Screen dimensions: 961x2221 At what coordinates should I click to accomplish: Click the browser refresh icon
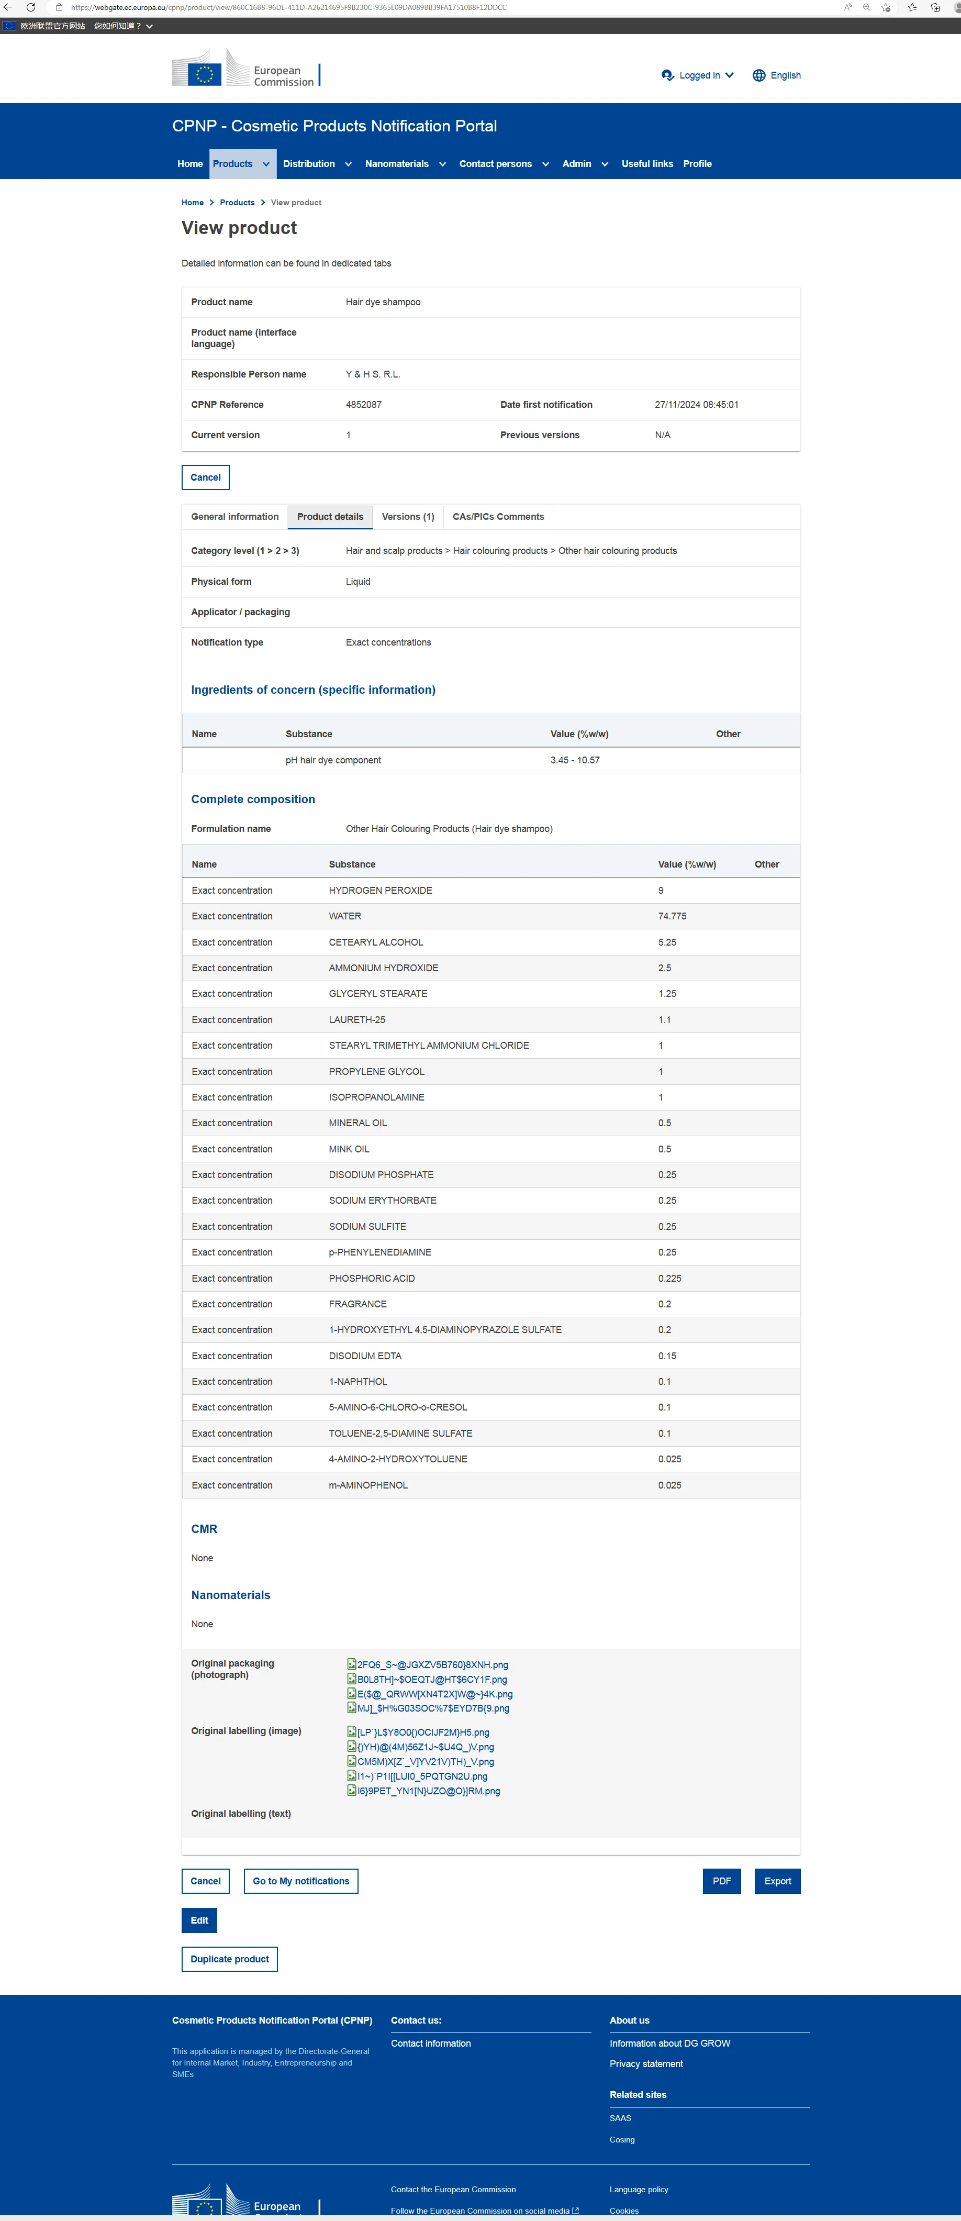coord(30,7)
